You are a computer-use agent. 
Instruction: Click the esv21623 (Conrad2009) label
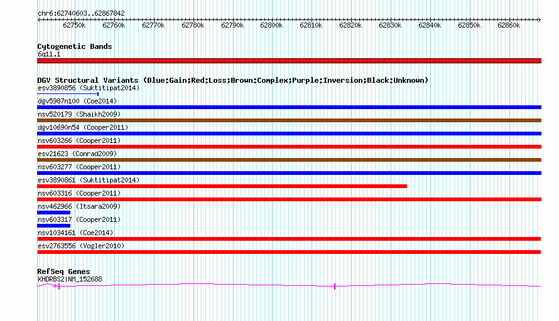point(77,154)
